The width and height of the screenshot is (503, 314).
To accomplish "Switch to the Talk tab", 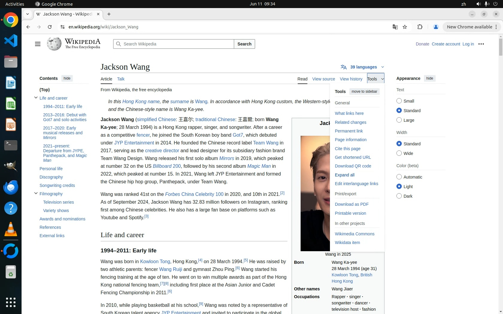I will pyautogui.click(x=121, y=79).
